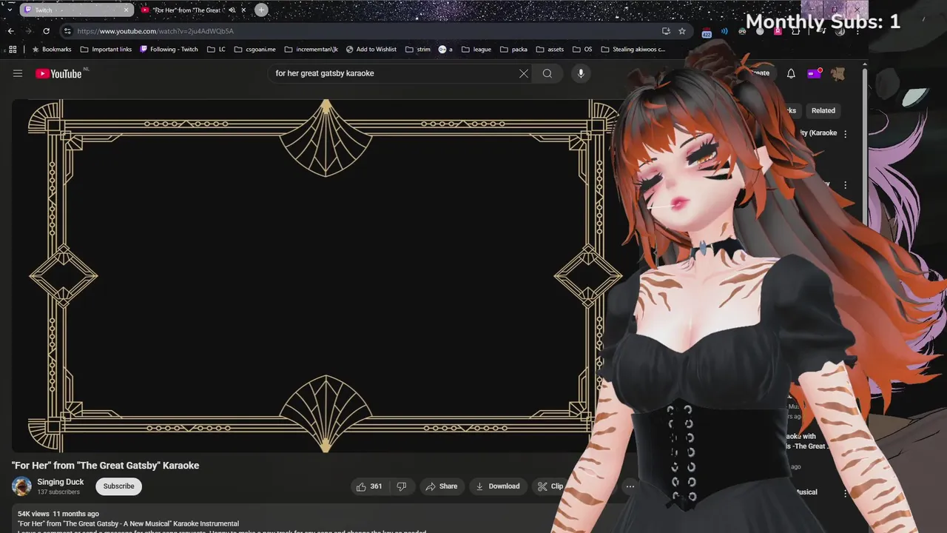The width and height of the screenshot is (947, 533).
Task: Open the tab search chevron
Action: tap(10, 10)
